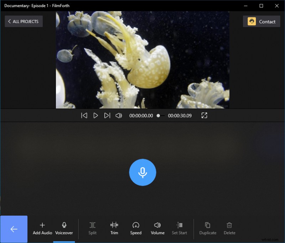Select the Trim tool
Image resolution: width=285 pixels, height=243 pixels.
114,228
